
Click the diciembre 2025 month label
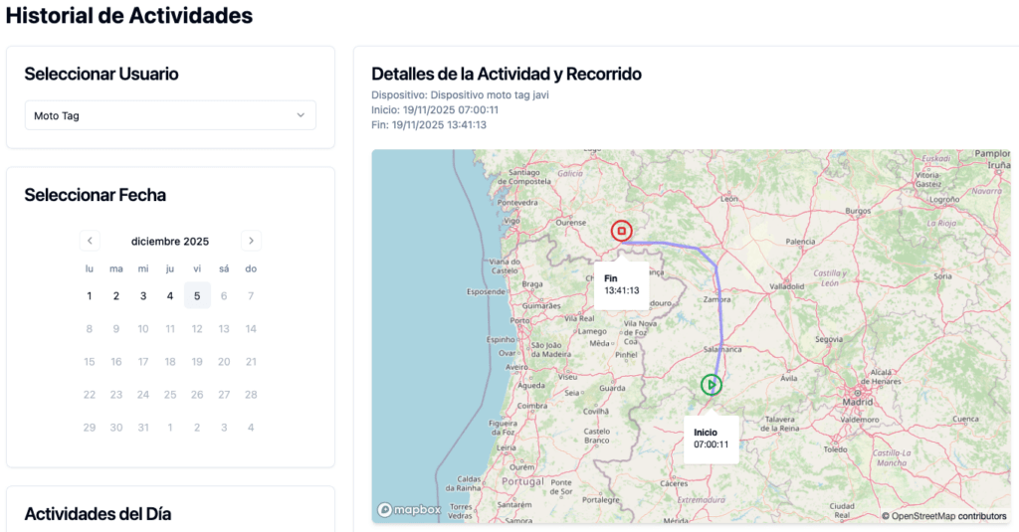(x=170, y=241)
